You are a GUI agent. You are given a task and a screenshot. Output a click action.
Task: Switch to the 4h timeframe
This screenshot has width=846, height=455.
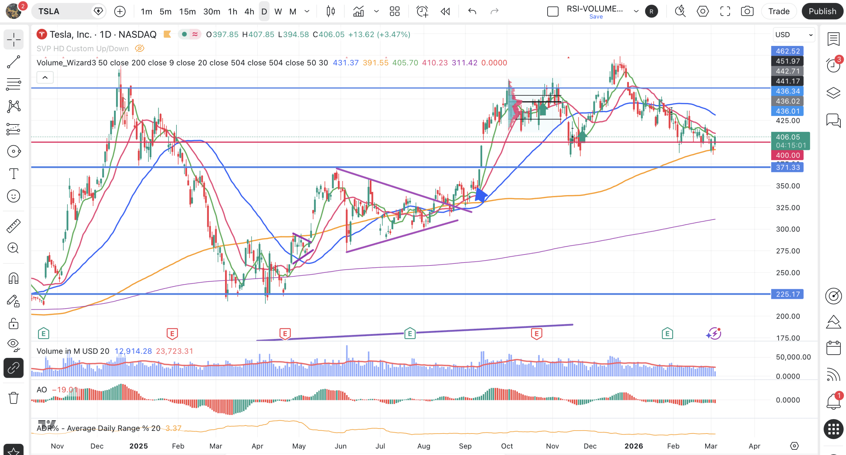point(249,12)
